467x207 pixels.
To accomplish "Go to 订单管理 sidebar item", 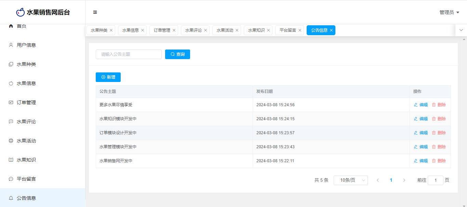I will click(26, 102).
